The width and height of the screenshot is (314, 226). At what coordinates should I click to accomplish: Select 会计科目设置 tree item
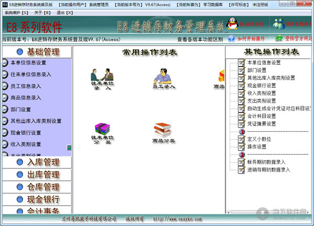[x=262, y=116]
